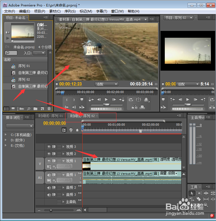Open the 素材(C) menu
The image size is (216, 221).
[55, 11]
